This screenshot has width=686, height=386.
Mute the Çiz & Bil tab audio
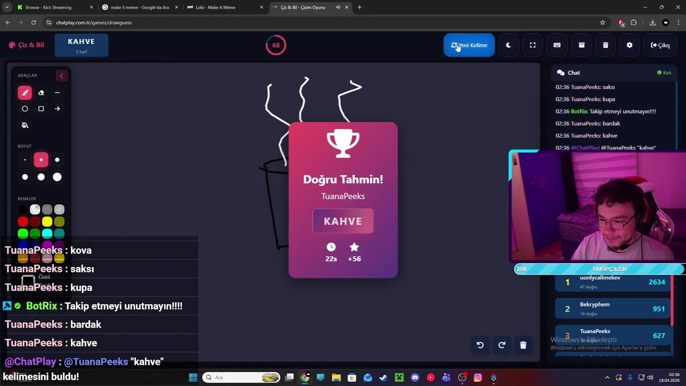pyautogui.click(x=338, y=8)
